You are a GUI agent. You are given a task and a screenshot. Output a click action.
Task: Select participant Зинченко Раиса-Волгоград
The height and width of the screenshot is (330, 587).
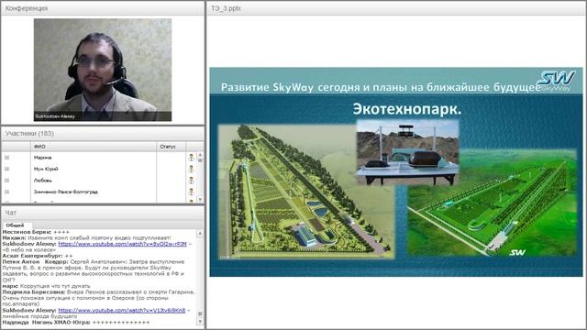[66, 192]
